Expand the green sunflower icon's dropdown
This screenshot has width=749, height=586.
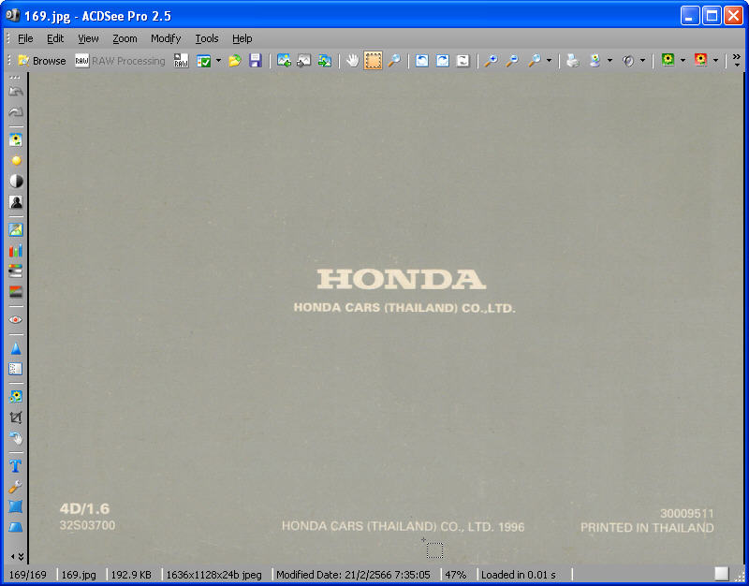tap(683, 61)
